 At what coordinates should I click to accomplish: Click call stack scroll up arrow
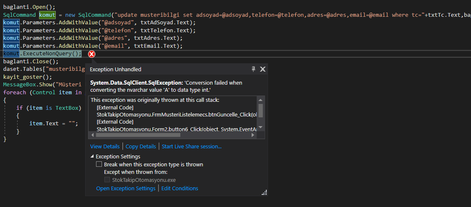pyautogui.click(x=260, y=100)
